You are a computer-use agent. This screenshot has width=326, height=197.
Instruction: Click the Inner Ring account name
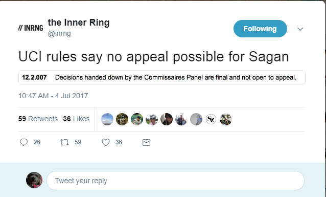[x=79, y=23]
